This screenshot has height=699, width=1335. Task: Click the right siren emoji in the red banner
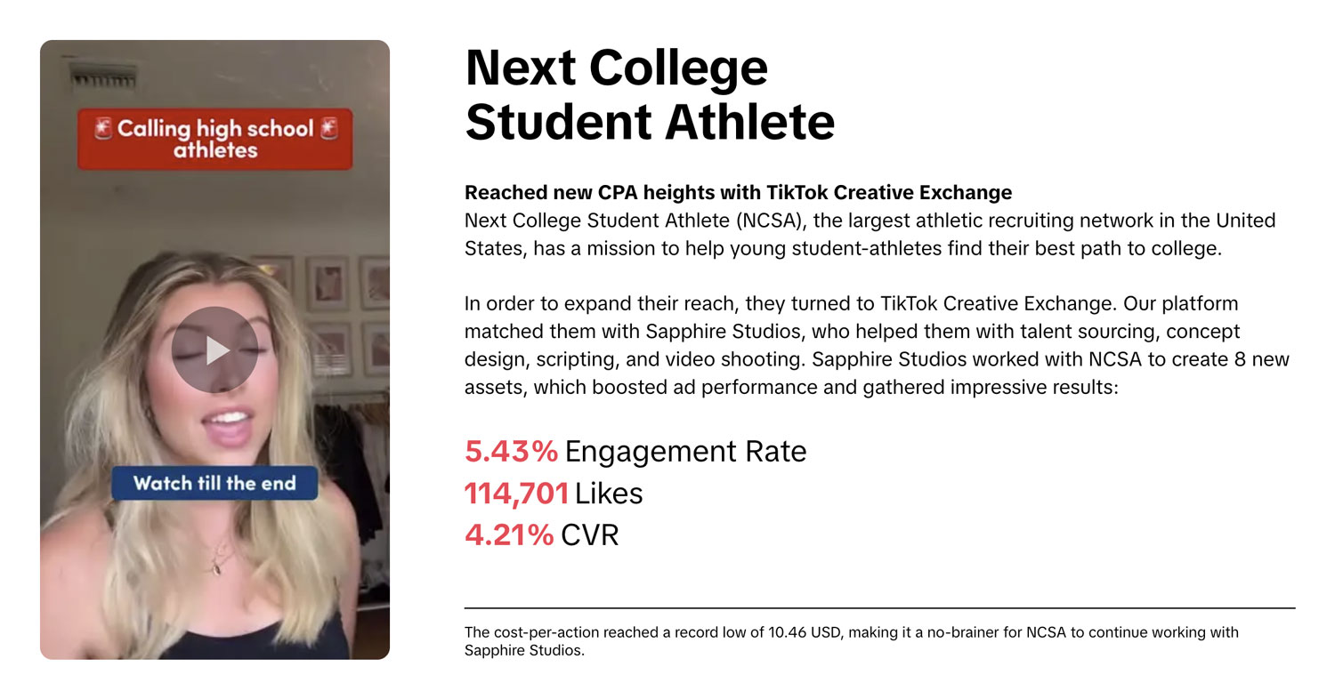pyautogui.click(x=329, y=129)
